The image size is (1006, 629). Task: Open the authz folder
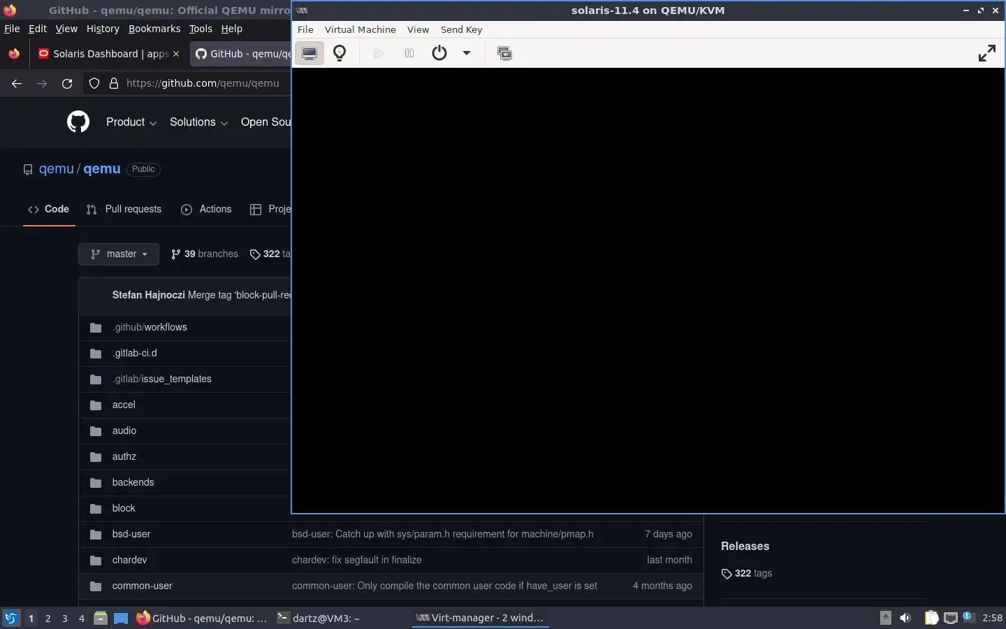tap(124, 456)
